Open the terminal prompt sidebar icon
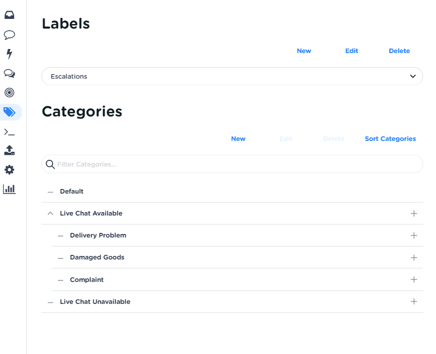 click(x=9, y=132)
